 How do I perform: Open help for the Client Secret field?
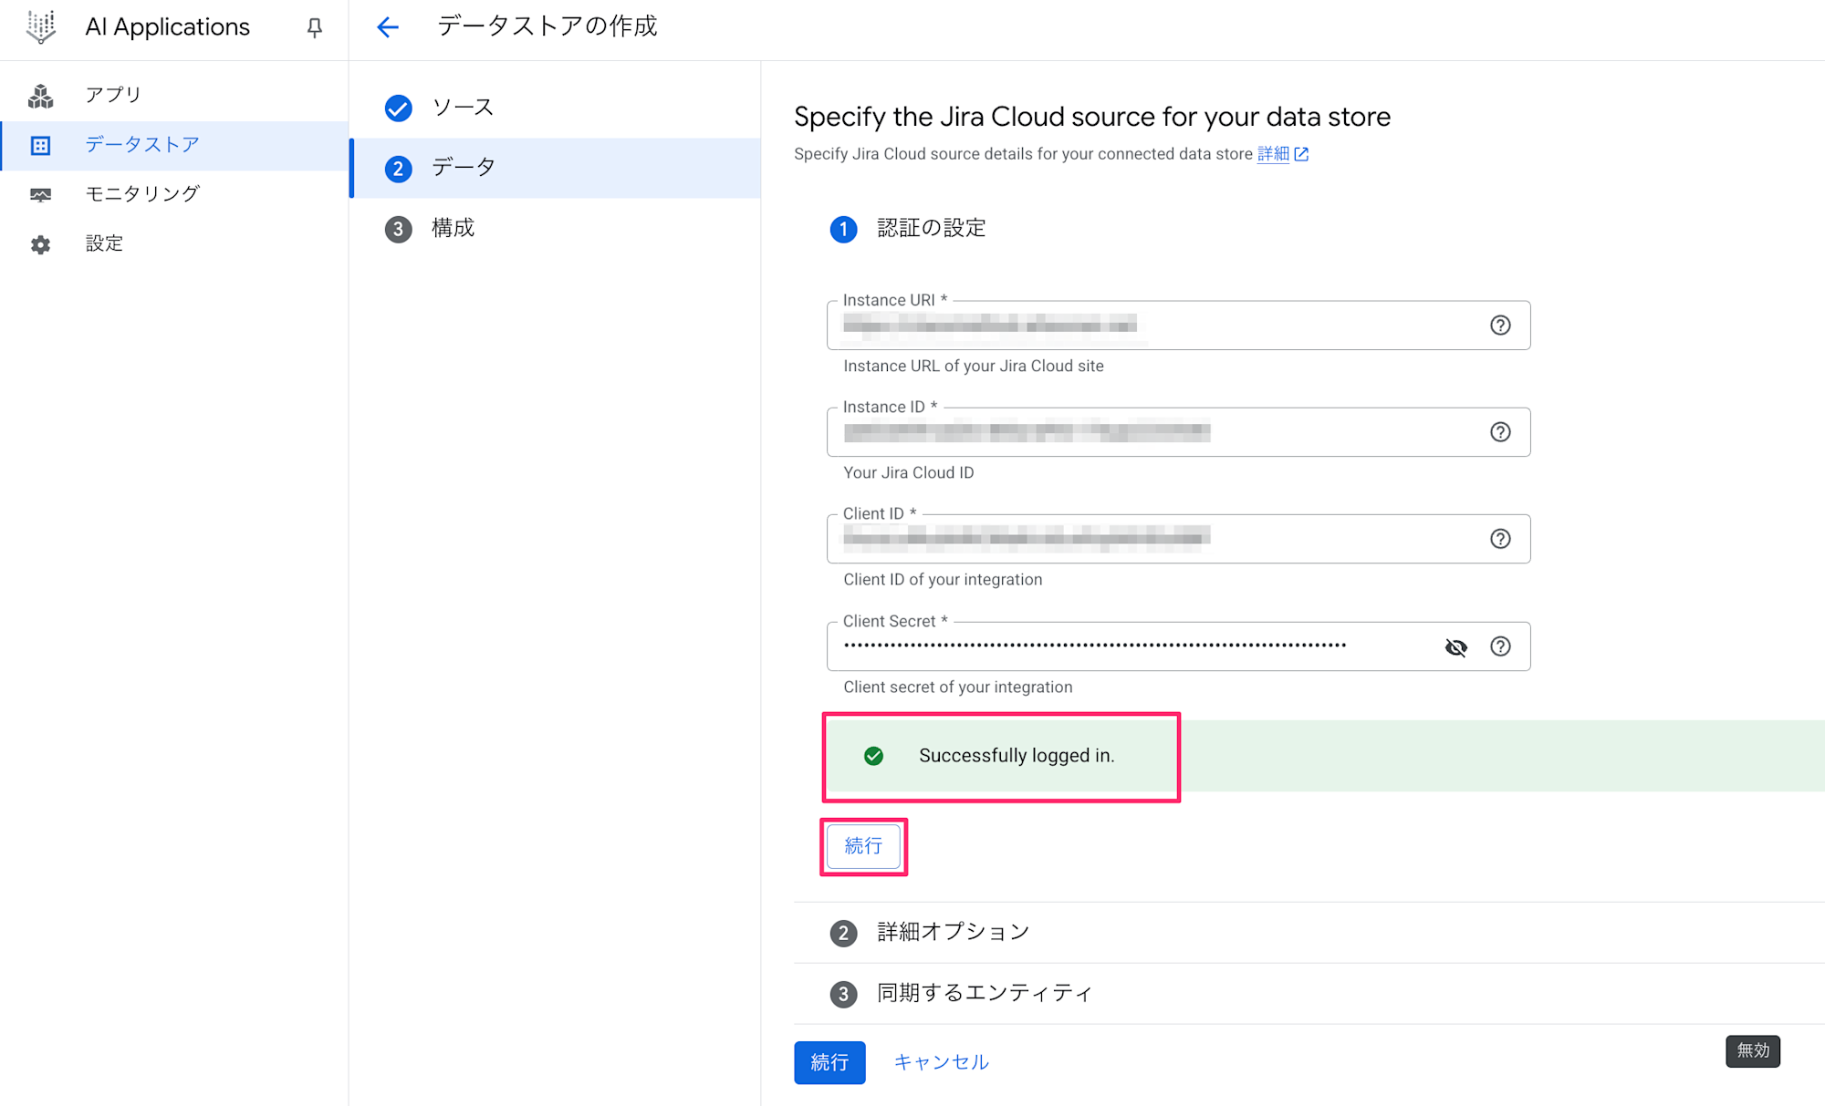pos(1500,646)
